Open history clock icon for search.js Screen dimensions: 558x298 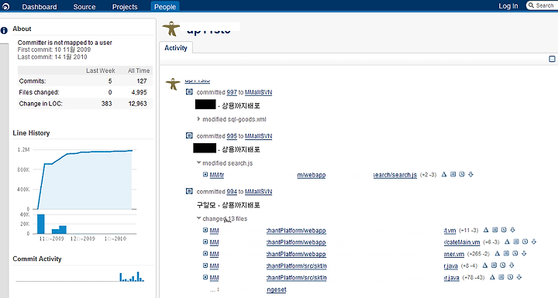click(462, 174)
